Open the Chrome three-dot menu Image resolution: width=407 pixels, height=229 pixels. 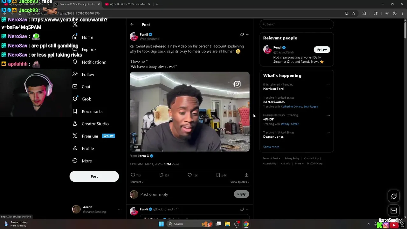tap(402, 13)
